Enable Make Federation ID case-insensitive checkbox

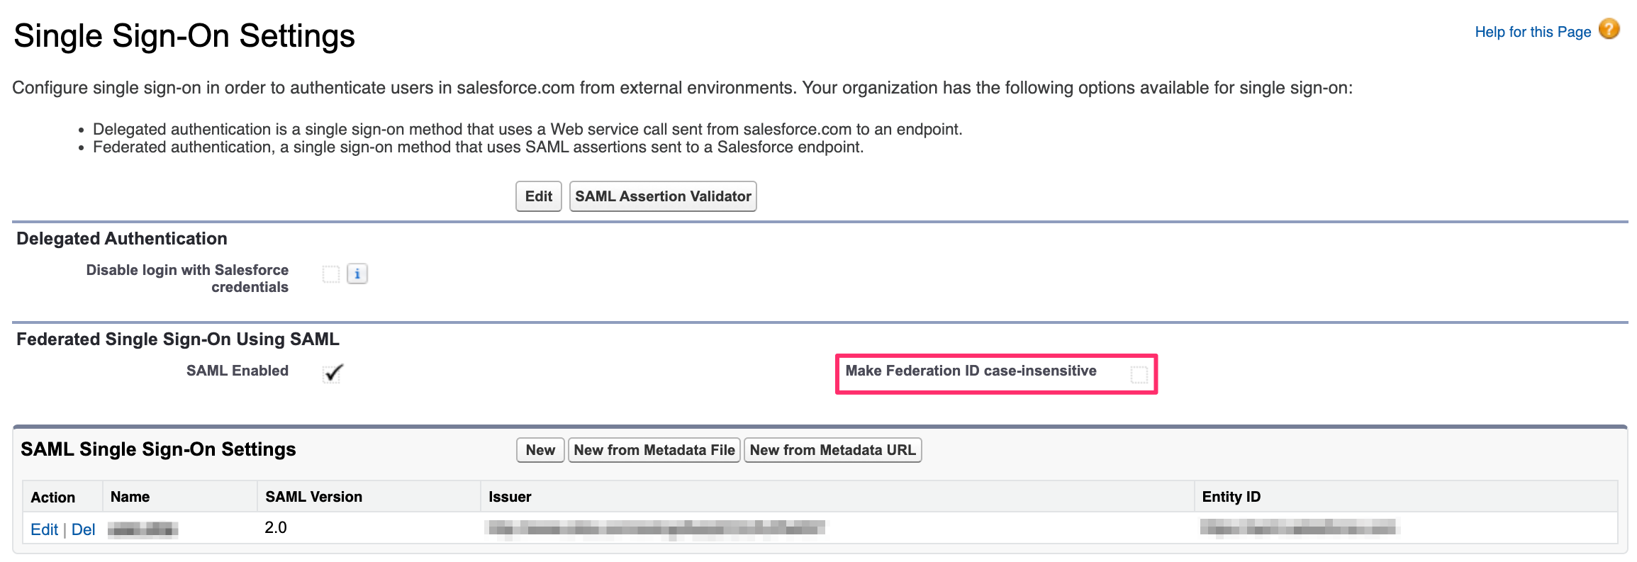pyautogui.click(x=1139, y=373)
